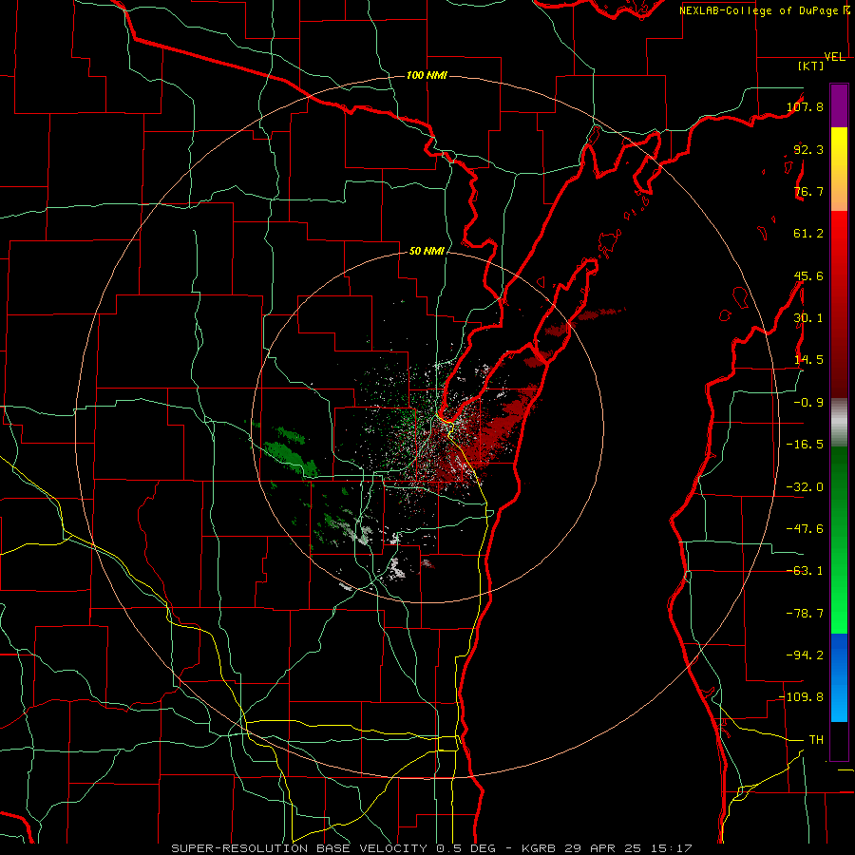Click the purple segment of the velocity color bar
The image size is (855, 855).
coord(839,105)
